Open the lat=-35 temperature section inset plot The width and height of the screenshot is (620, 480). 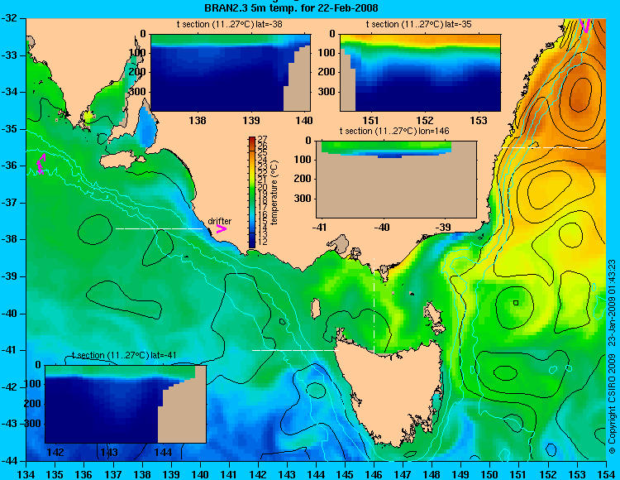pyautogui.click(x=420, y=73)
